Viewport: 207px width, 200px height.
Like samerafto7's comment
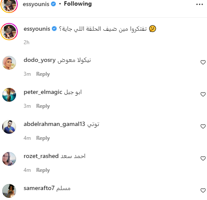point(203,190)
